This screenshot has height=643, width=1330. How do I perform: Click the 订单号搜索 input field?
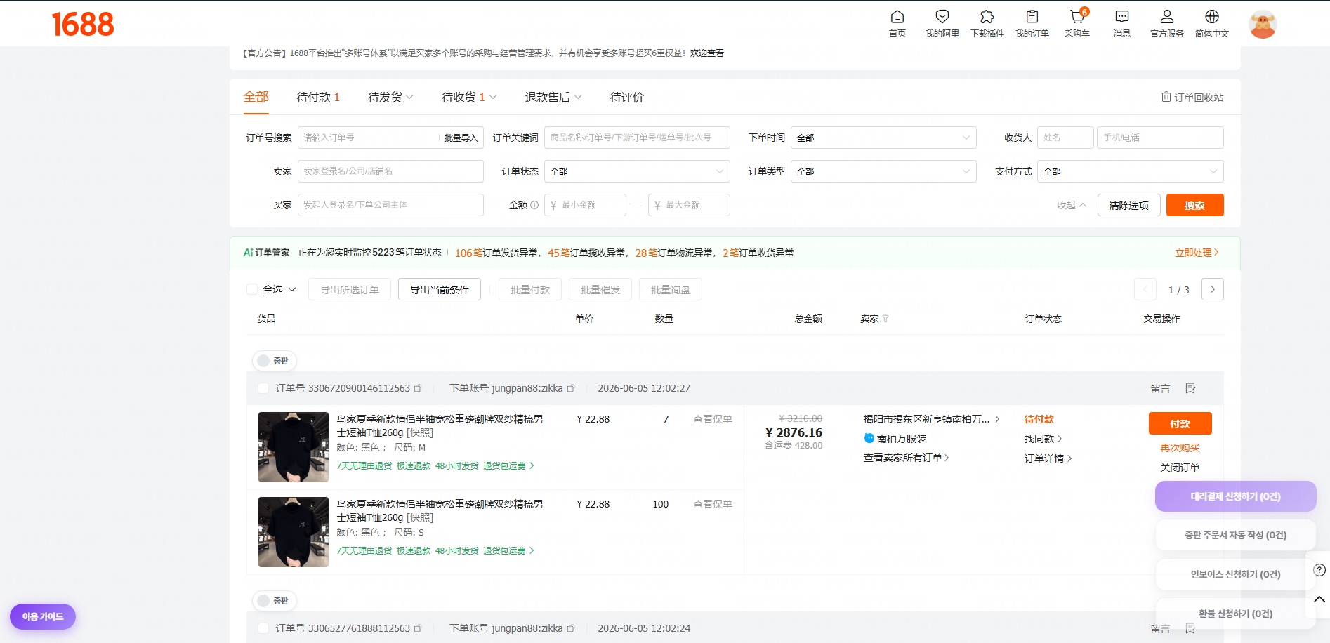pos(369,138)
